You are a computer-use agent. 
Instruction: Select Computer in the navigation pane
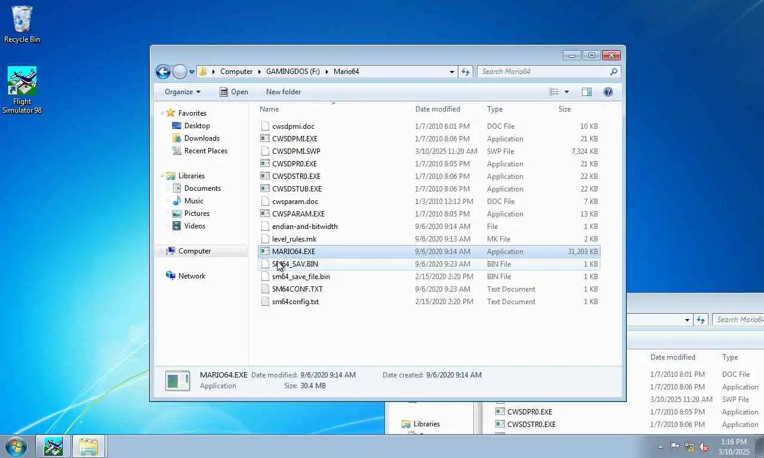point(195,251)
